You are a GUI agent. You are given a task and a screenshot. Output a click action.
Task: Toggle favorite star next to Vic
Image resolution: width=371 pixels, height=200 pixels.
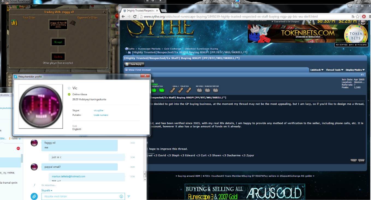[x=69, y=88]
